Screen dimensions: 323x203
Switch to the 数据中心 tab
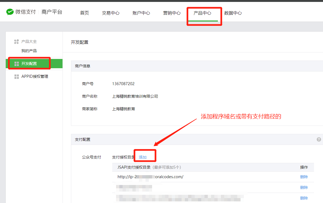coord(233,13)
